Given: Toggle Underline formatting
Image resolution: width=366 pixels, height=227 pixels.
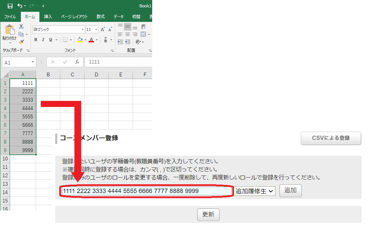Looking at the screenshot, I should pyautogui.click(x=51, y=40).
